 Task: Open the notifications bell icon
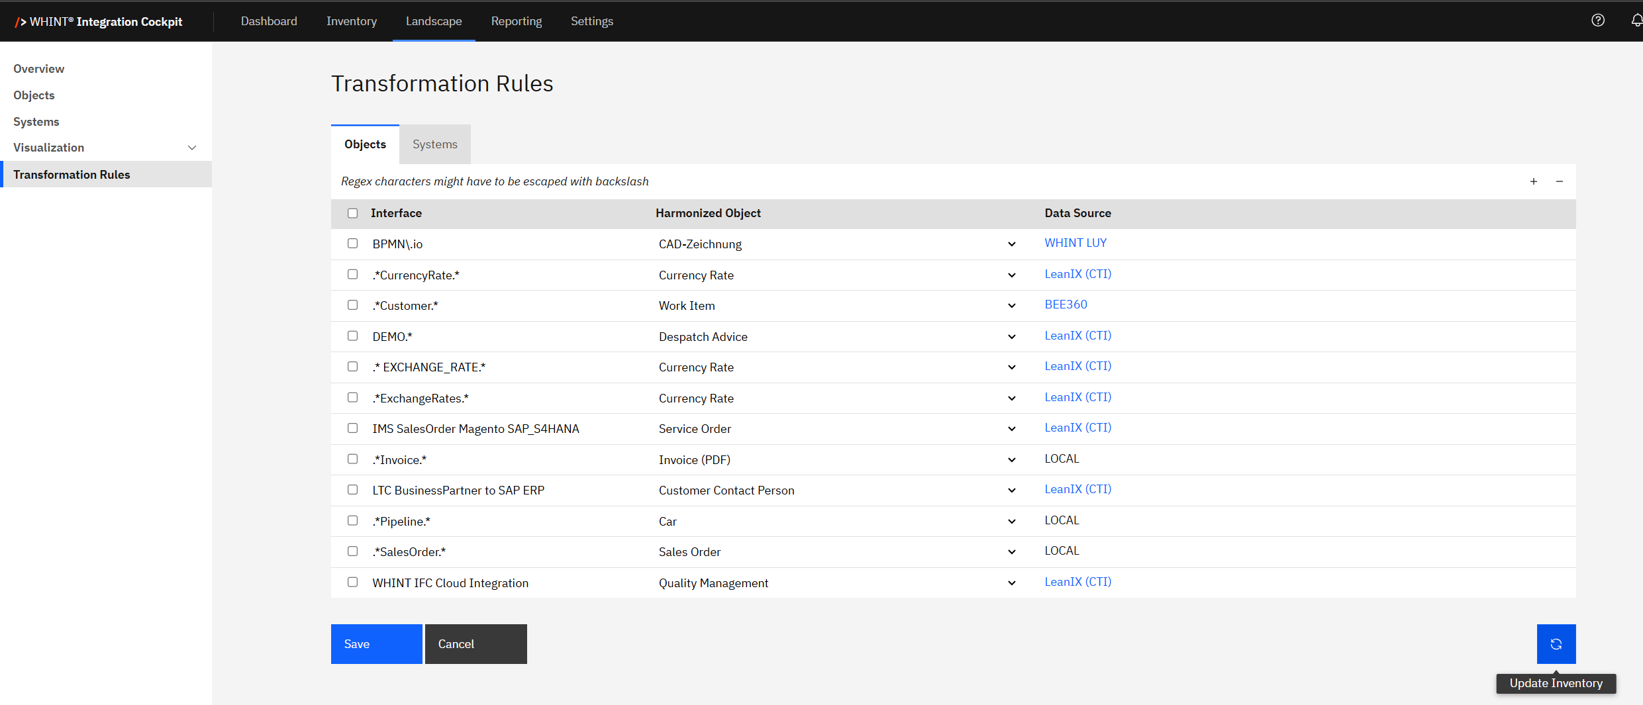[x=1636, y=21]
